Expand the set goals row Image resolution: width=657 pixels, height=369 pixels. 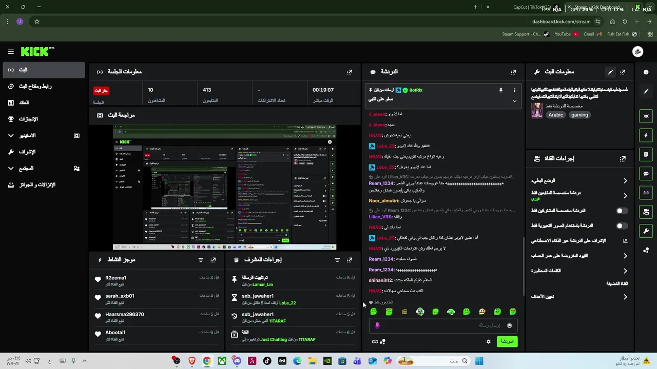(x=579, y=297)
